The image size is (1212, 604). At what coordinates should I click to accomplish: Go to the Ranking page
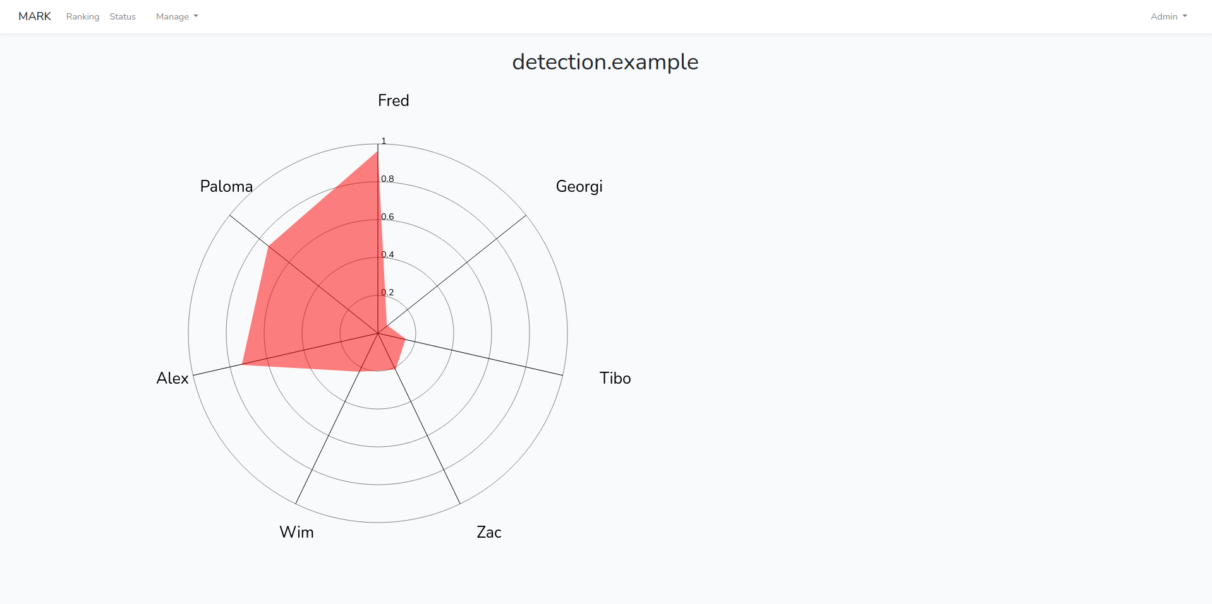tap(83, 16)
